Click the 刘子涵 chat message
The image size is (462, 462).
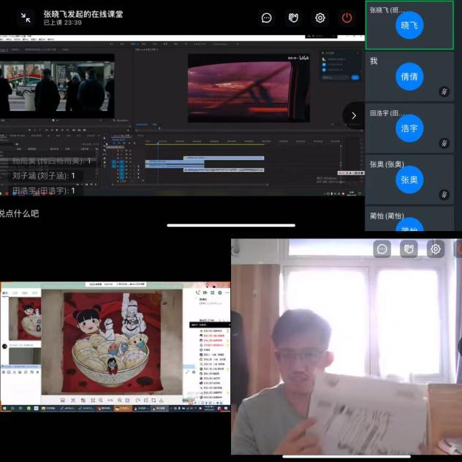click(x=44, y=175)
